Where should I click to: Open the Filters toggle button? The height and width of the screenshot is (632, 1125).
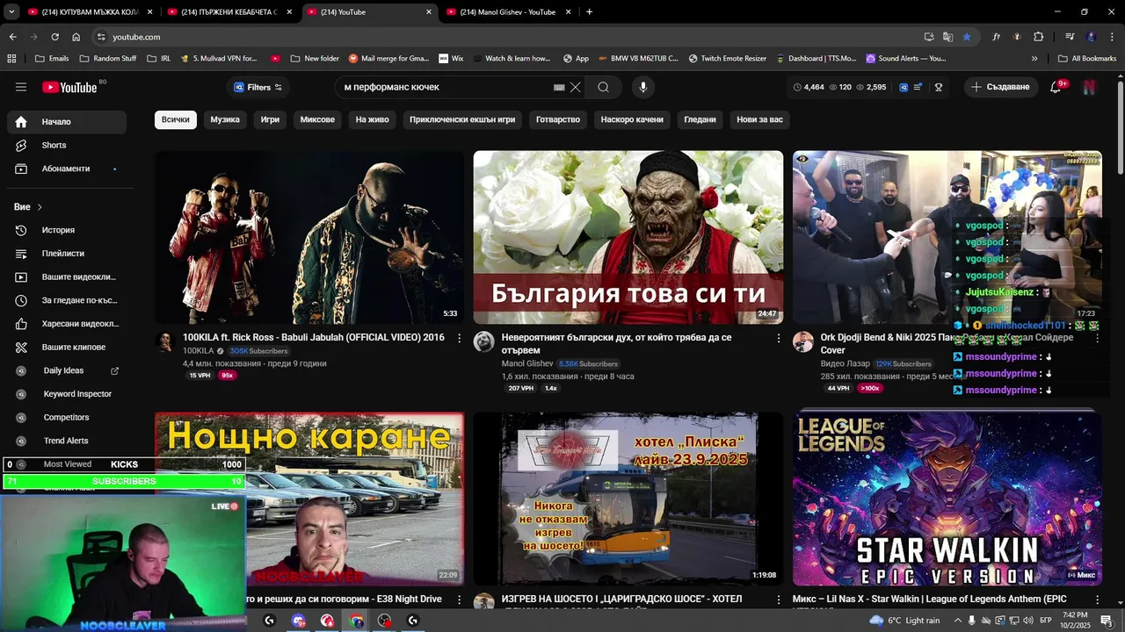(258, 87)
